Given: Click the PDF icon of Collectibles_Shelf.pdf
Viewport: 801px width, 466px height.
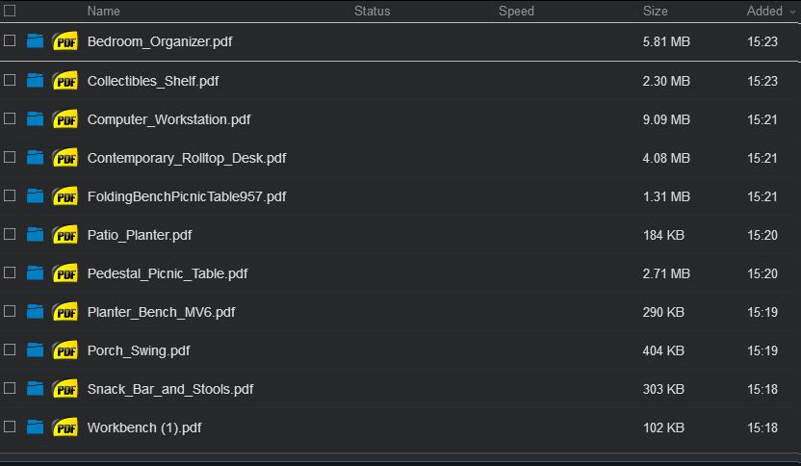Looking at the screenshot, I should click(65, 81).
